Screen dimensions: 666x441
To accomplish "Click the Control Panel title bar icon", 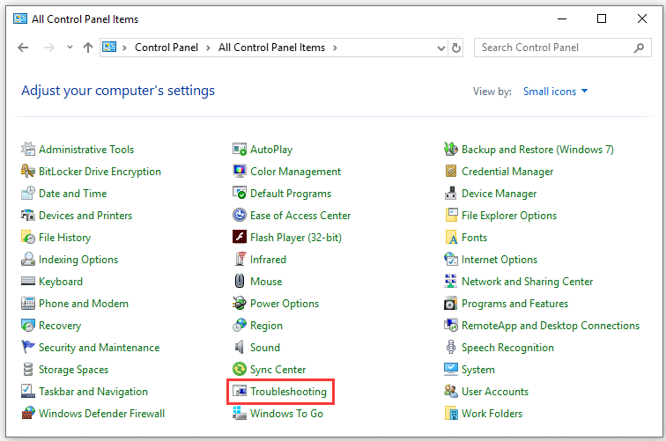I will [20, 18].
